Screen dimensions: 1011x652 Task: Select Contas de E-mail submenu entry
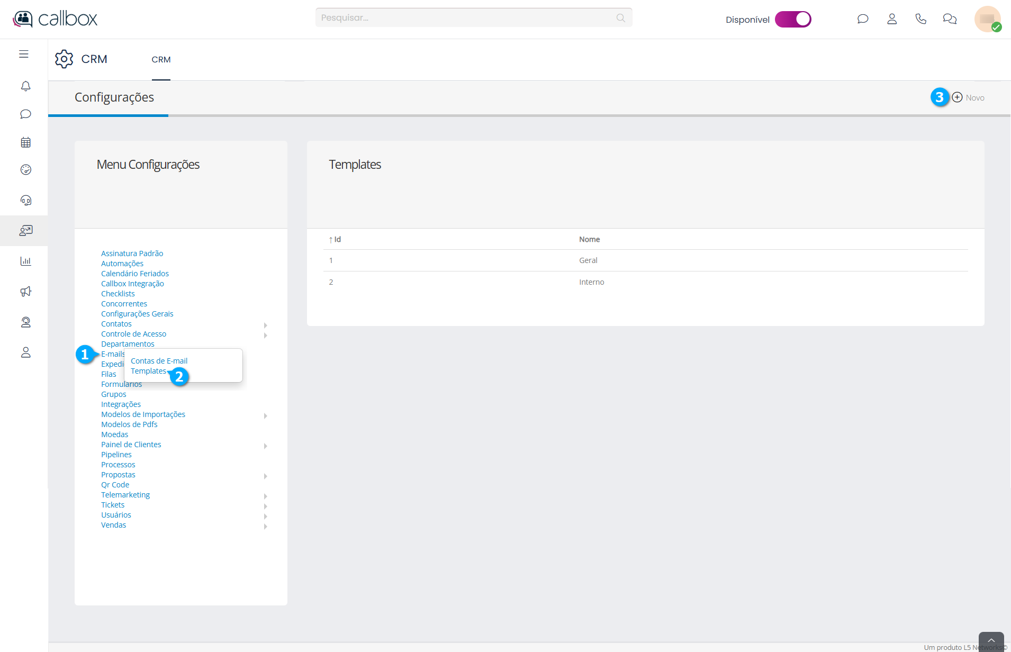pyautogui.click(x=159, y=361)
